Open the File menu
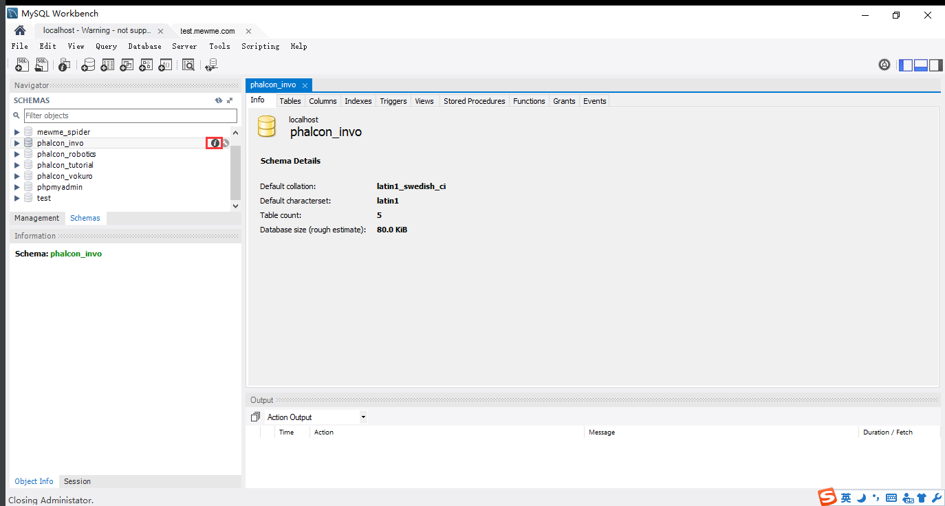 tap(20, 46)
